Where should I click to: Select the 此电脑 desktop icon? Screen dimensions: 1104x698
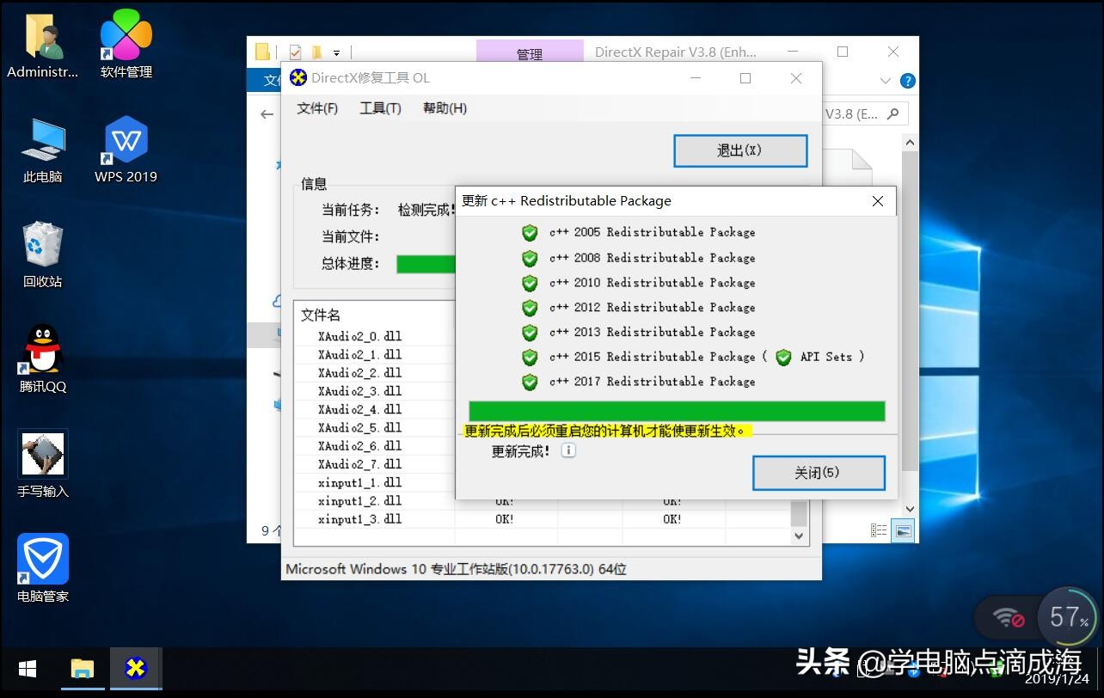point(42,150)
